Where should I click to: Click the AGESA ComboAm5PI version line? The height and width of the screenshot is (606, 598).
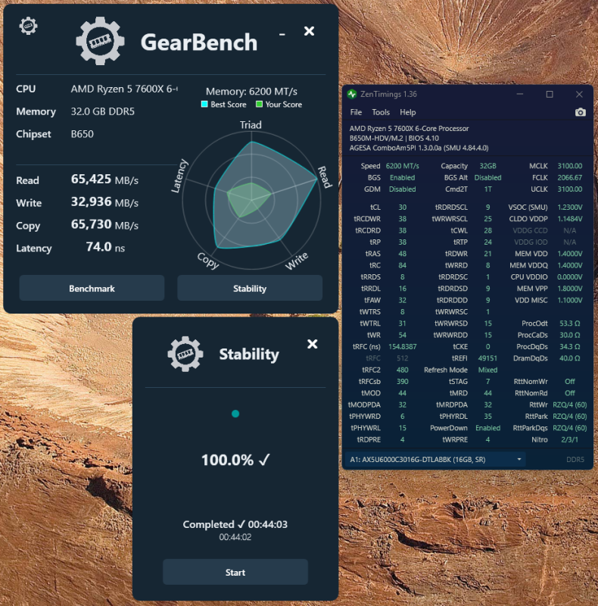tap(419, 148)
